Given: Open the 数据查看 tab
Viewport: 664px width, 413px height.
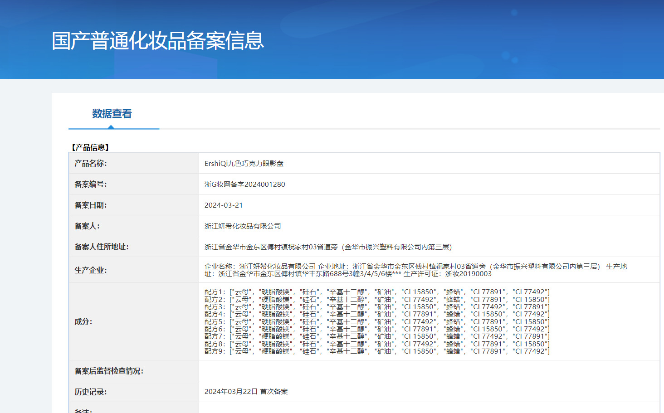Looking at the screenshot, I should click(112, 114).
